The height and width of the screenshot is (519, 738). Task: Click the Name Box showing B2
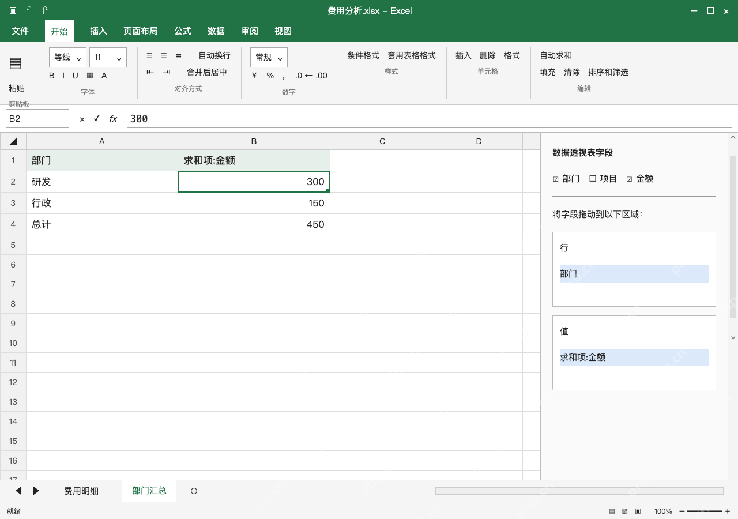pos(37,119)
